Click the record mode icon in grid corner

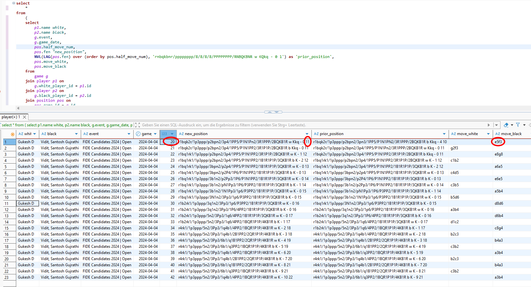[13, 134]
